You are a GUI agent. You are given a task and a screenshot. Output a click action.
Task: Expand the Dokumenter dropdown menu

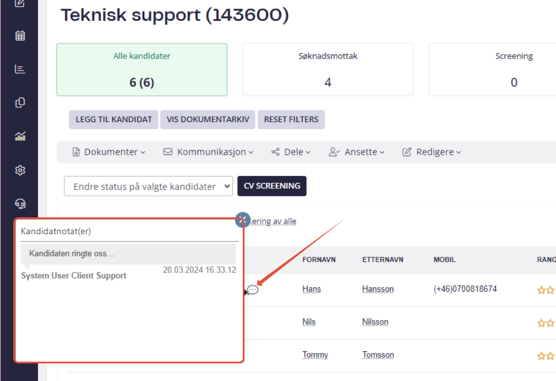pos(109,152)
